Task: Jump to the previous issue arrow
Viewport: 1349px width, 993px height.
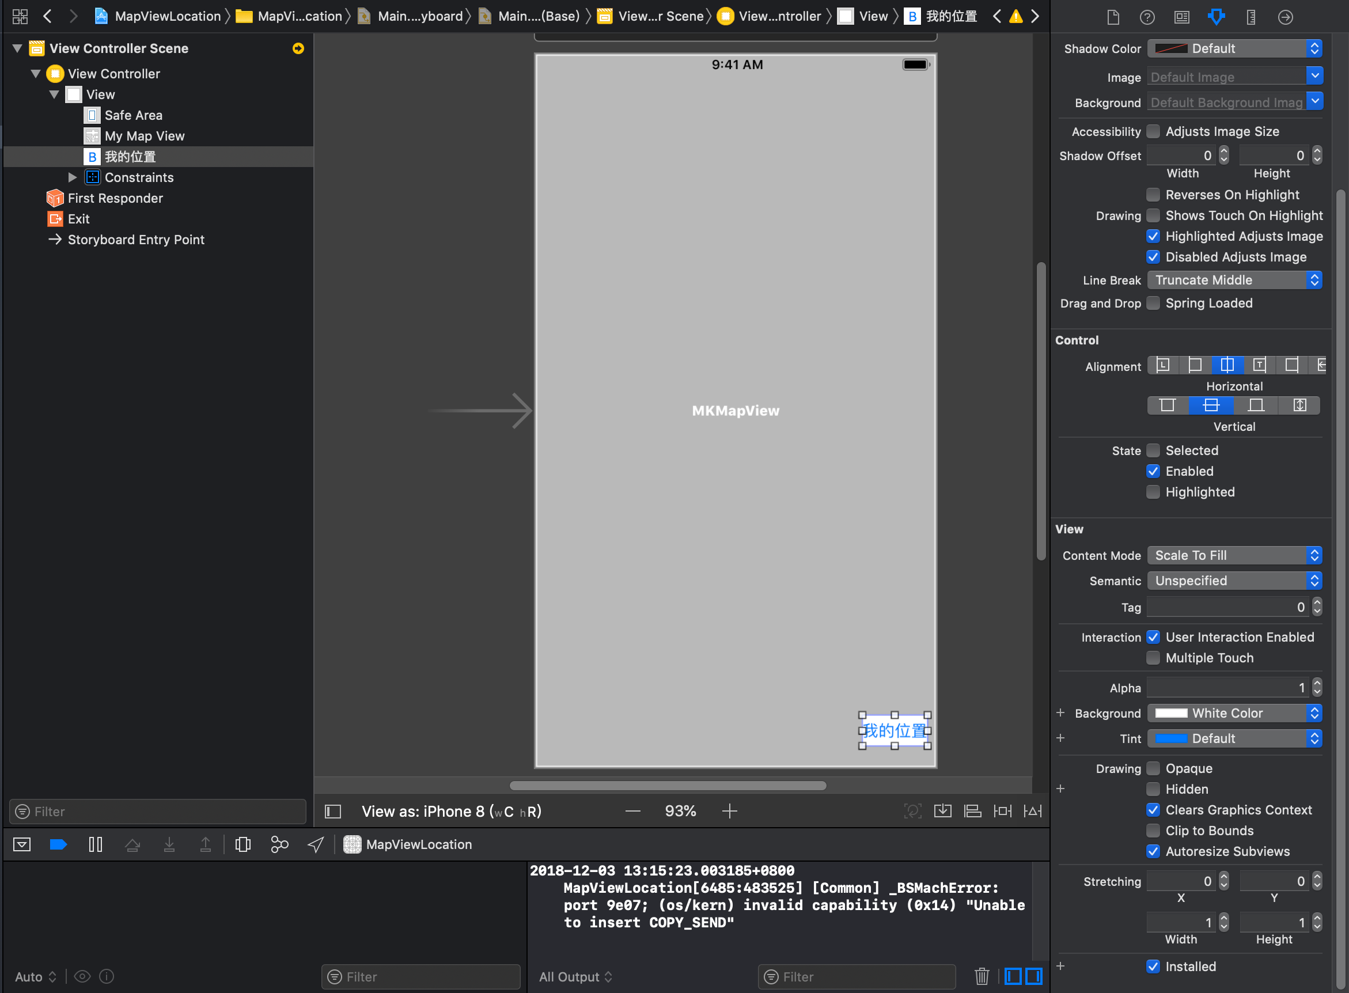Action: click(996, 16)
